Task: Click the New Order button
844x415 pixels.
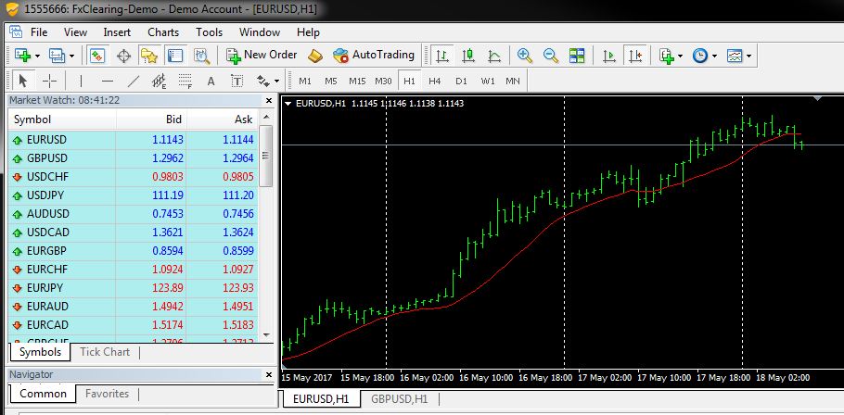Action: (262, 56)
